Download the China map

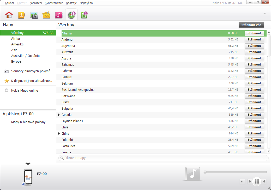[254, 133]
